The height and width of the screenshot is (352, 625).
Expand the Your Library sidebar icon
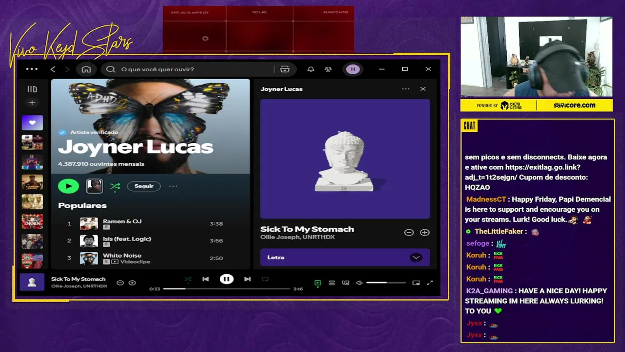(x=32, y=89)
